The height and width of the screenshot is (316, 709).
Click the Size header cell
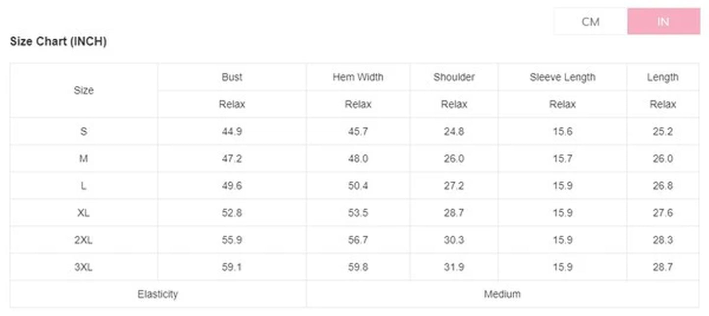83,90
